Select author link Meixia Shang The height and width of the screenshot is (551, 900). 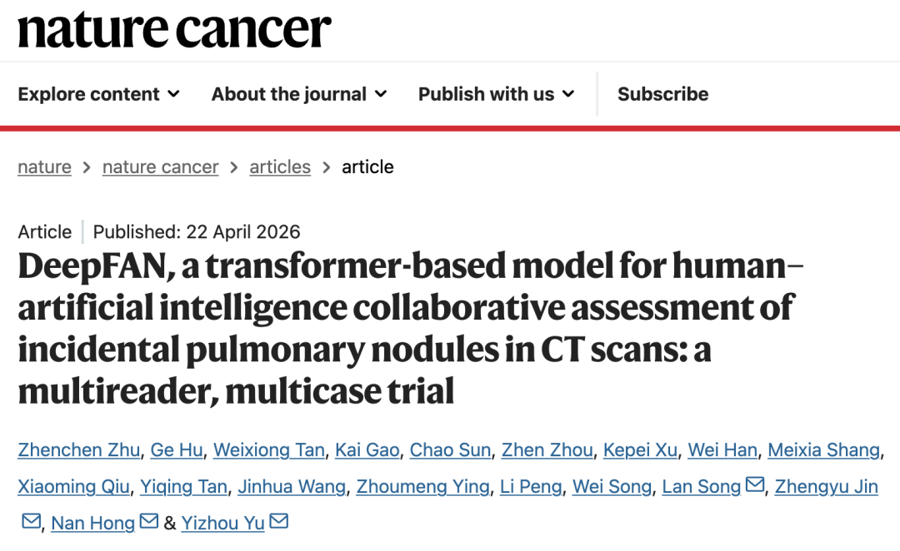click(x=823, y=450)
